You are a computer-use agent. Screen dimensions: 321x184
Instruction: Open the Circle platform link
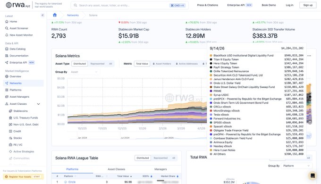pyautogui.click(x=72, y=182)
